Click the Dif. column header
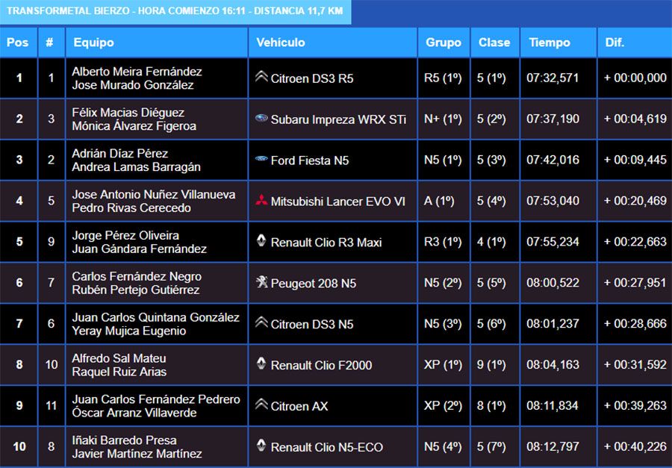 point(615,43)
